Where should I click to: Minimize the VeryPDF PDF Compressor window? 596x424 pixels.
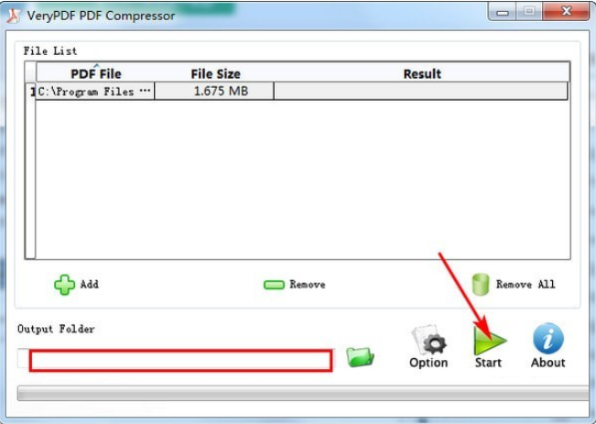click(x=503, y=12)
